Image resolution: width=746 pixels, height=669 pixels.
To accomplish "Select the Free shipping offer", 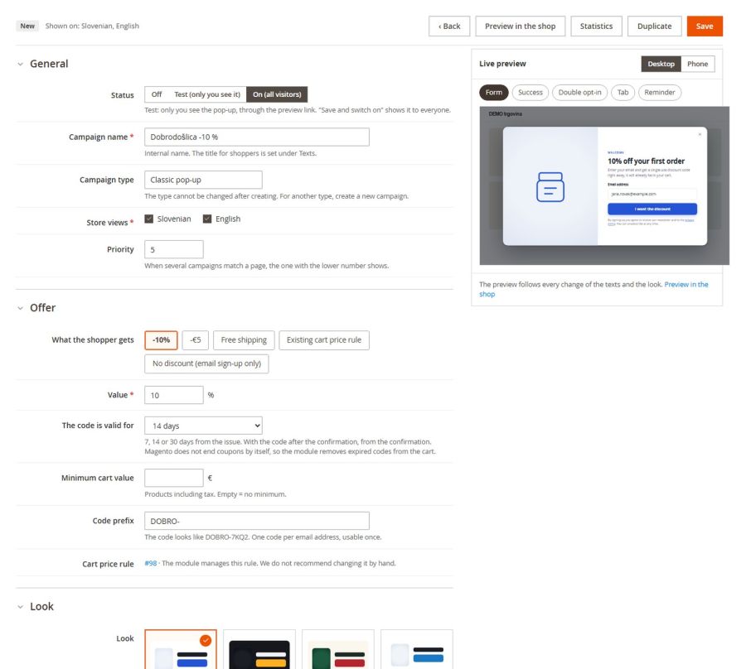I will 244,340.
